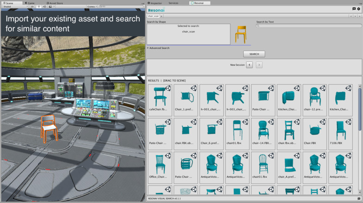The image size is (363, 203).
Task: Click the Unity badge on the Office_Chair result
Action: [x=168, y=155]
